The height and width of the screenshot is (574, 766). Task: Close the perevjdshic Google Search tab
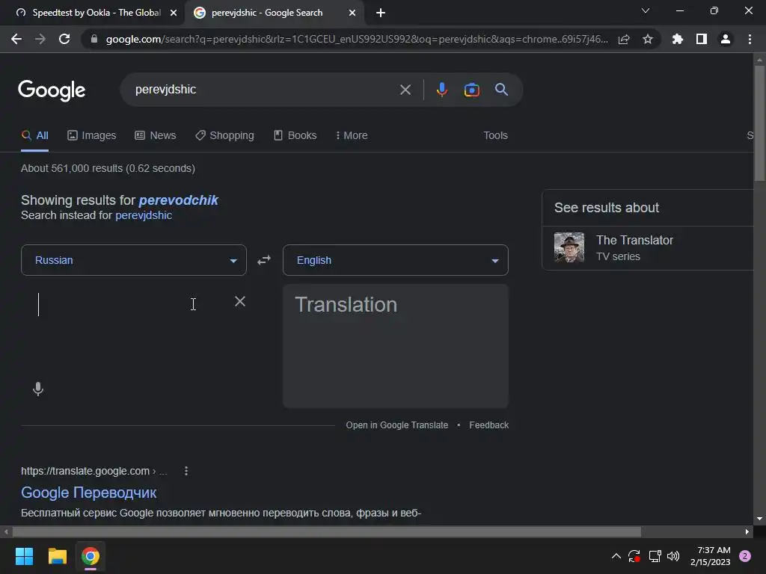point(352,13)
